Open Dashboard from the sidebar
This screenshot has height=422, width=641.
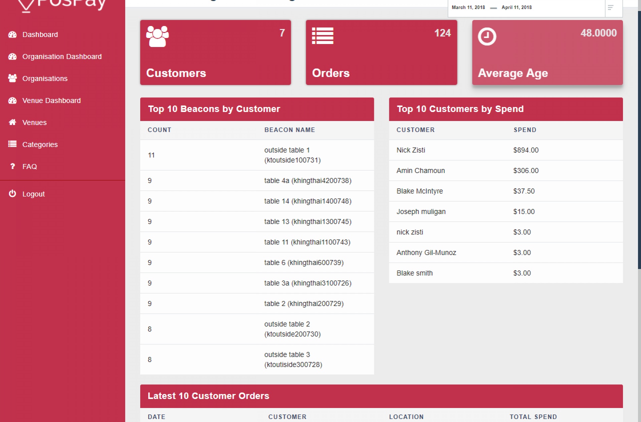40,34
